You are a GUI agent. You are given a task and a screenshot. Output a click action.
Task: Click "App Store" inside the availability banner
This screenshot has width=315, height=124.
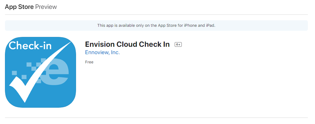pos(165,26)
